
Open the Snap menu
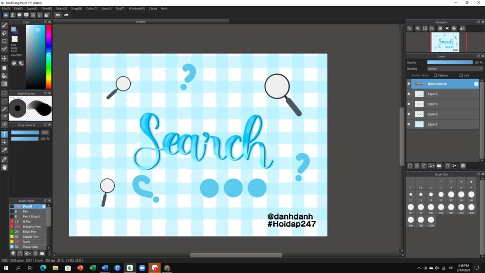tap(76, 9)
